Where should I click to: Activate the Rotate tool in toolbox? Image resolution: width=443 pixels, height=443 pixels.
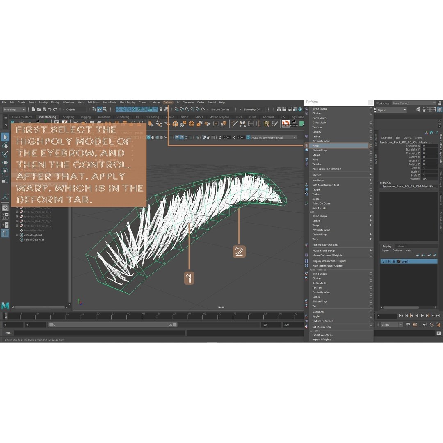[x=5, y=171]
